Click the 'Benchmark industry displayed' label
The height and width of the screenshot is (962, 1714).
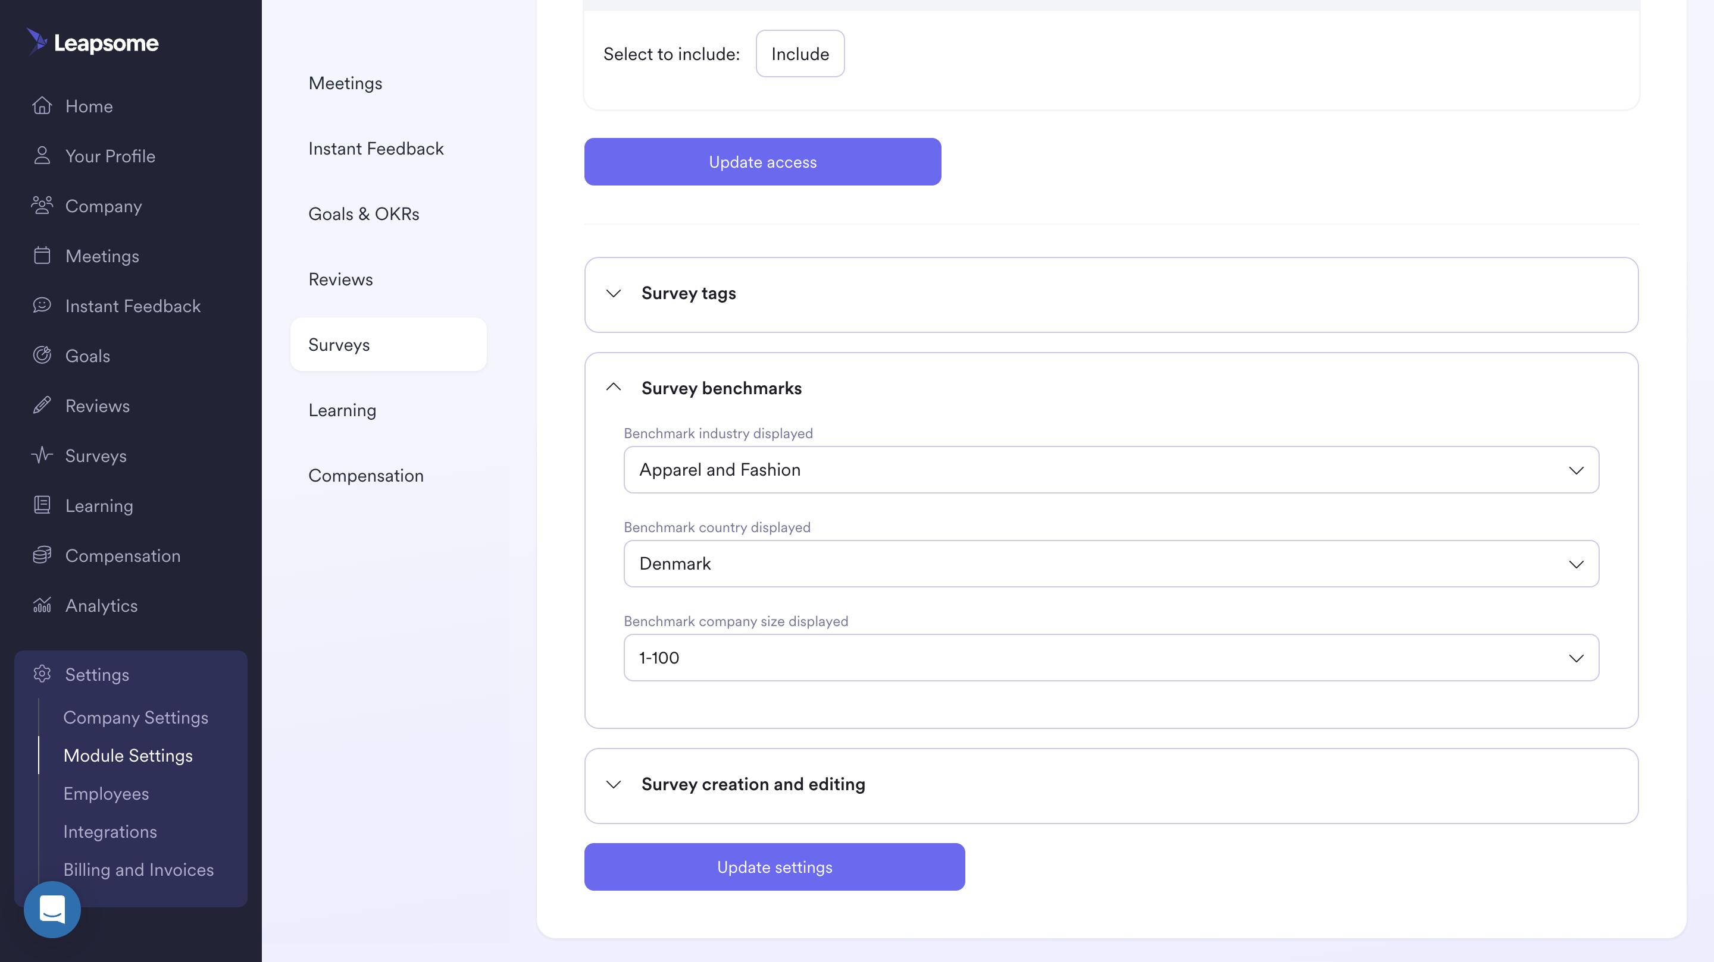[718, 433]
